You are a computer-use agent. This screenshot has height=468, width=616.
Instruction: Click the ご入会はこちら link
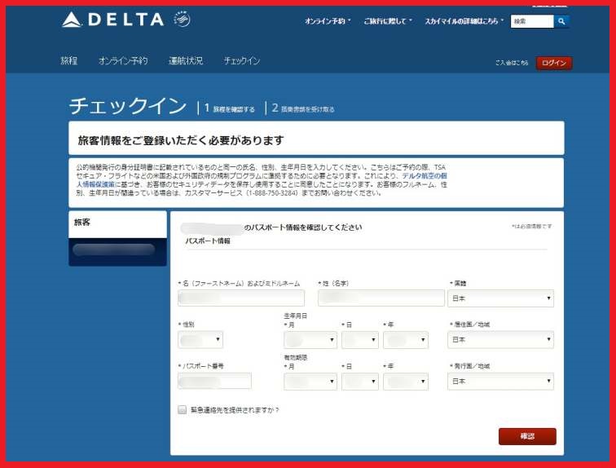[x=512, y=63]
